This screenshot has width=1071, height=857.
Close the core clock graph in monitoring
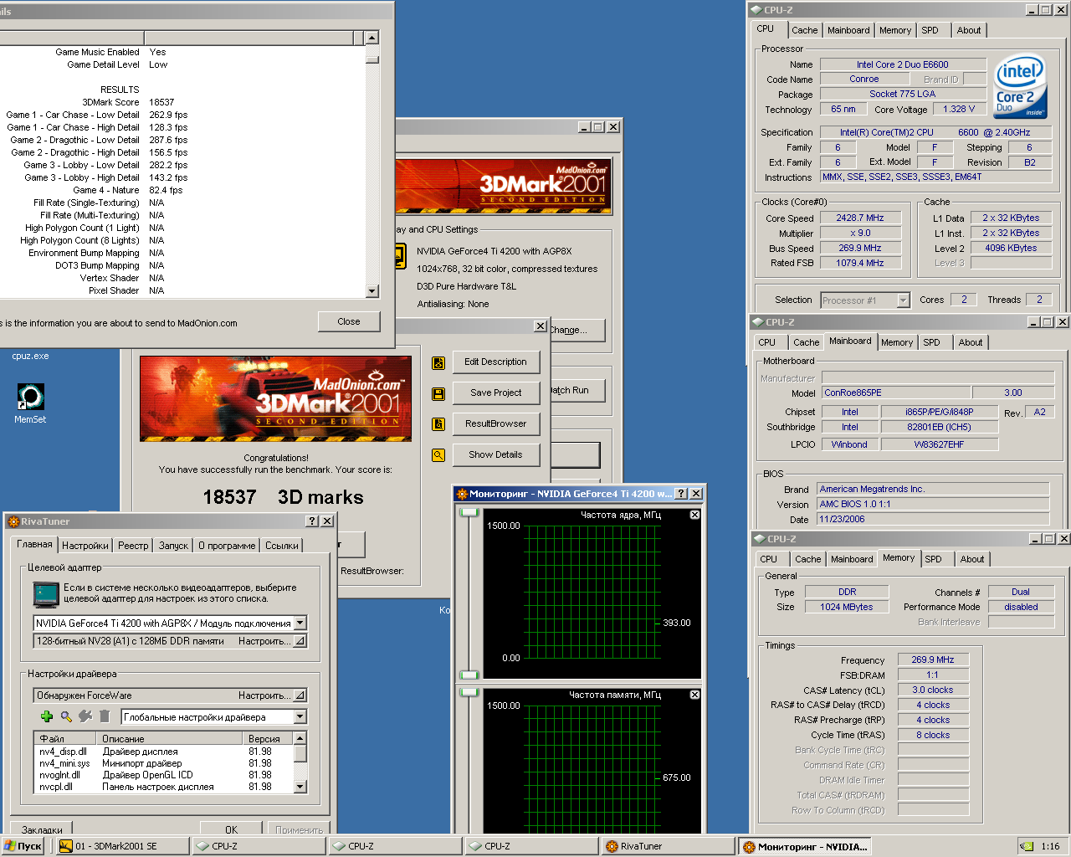click(x=694, y=515)
